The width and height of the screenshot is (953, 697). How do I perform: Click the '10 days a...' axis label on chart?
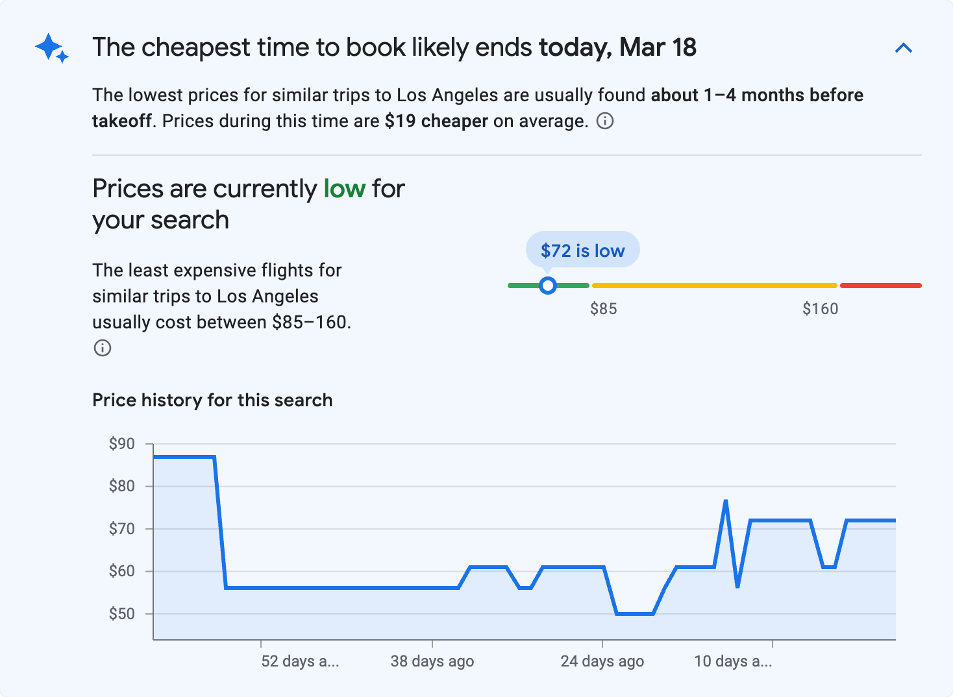point(734,661)
